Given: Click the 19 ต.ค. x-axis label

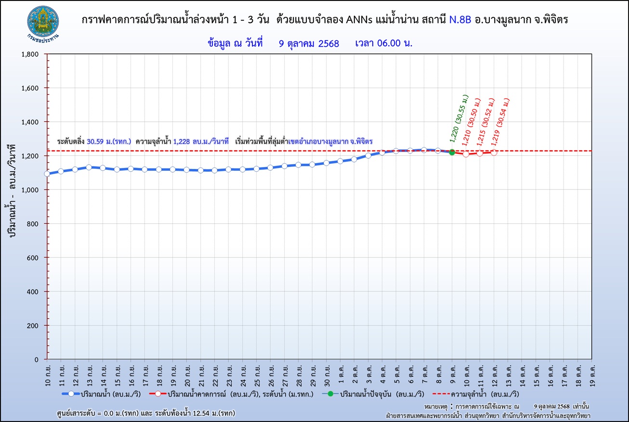Looking at the screenshot, I should tap(592, 374).
